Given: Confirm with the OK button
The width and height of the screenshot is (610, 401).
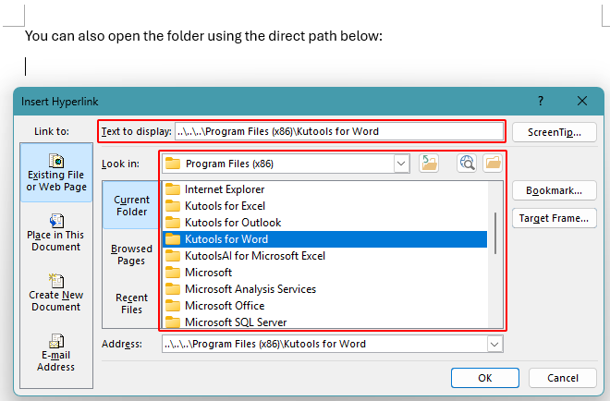Looking at the screenshot, I should coord(485,378).
